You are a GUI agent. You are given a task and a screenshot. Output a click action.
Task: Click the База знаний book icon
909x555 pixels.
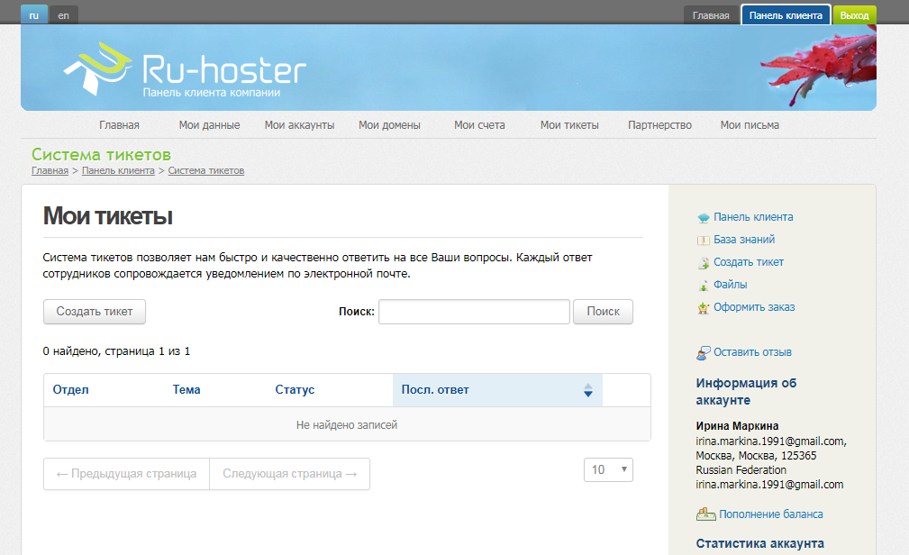point(704,240)
